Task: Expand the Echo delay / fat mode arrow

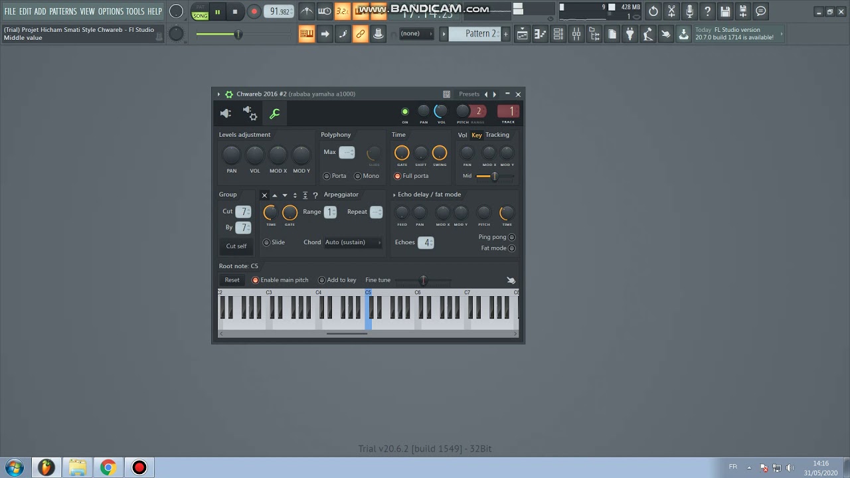Action: [x=394, y=195]
